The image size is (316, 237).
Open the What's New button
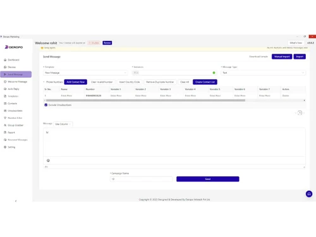click(x=296, y=43)
